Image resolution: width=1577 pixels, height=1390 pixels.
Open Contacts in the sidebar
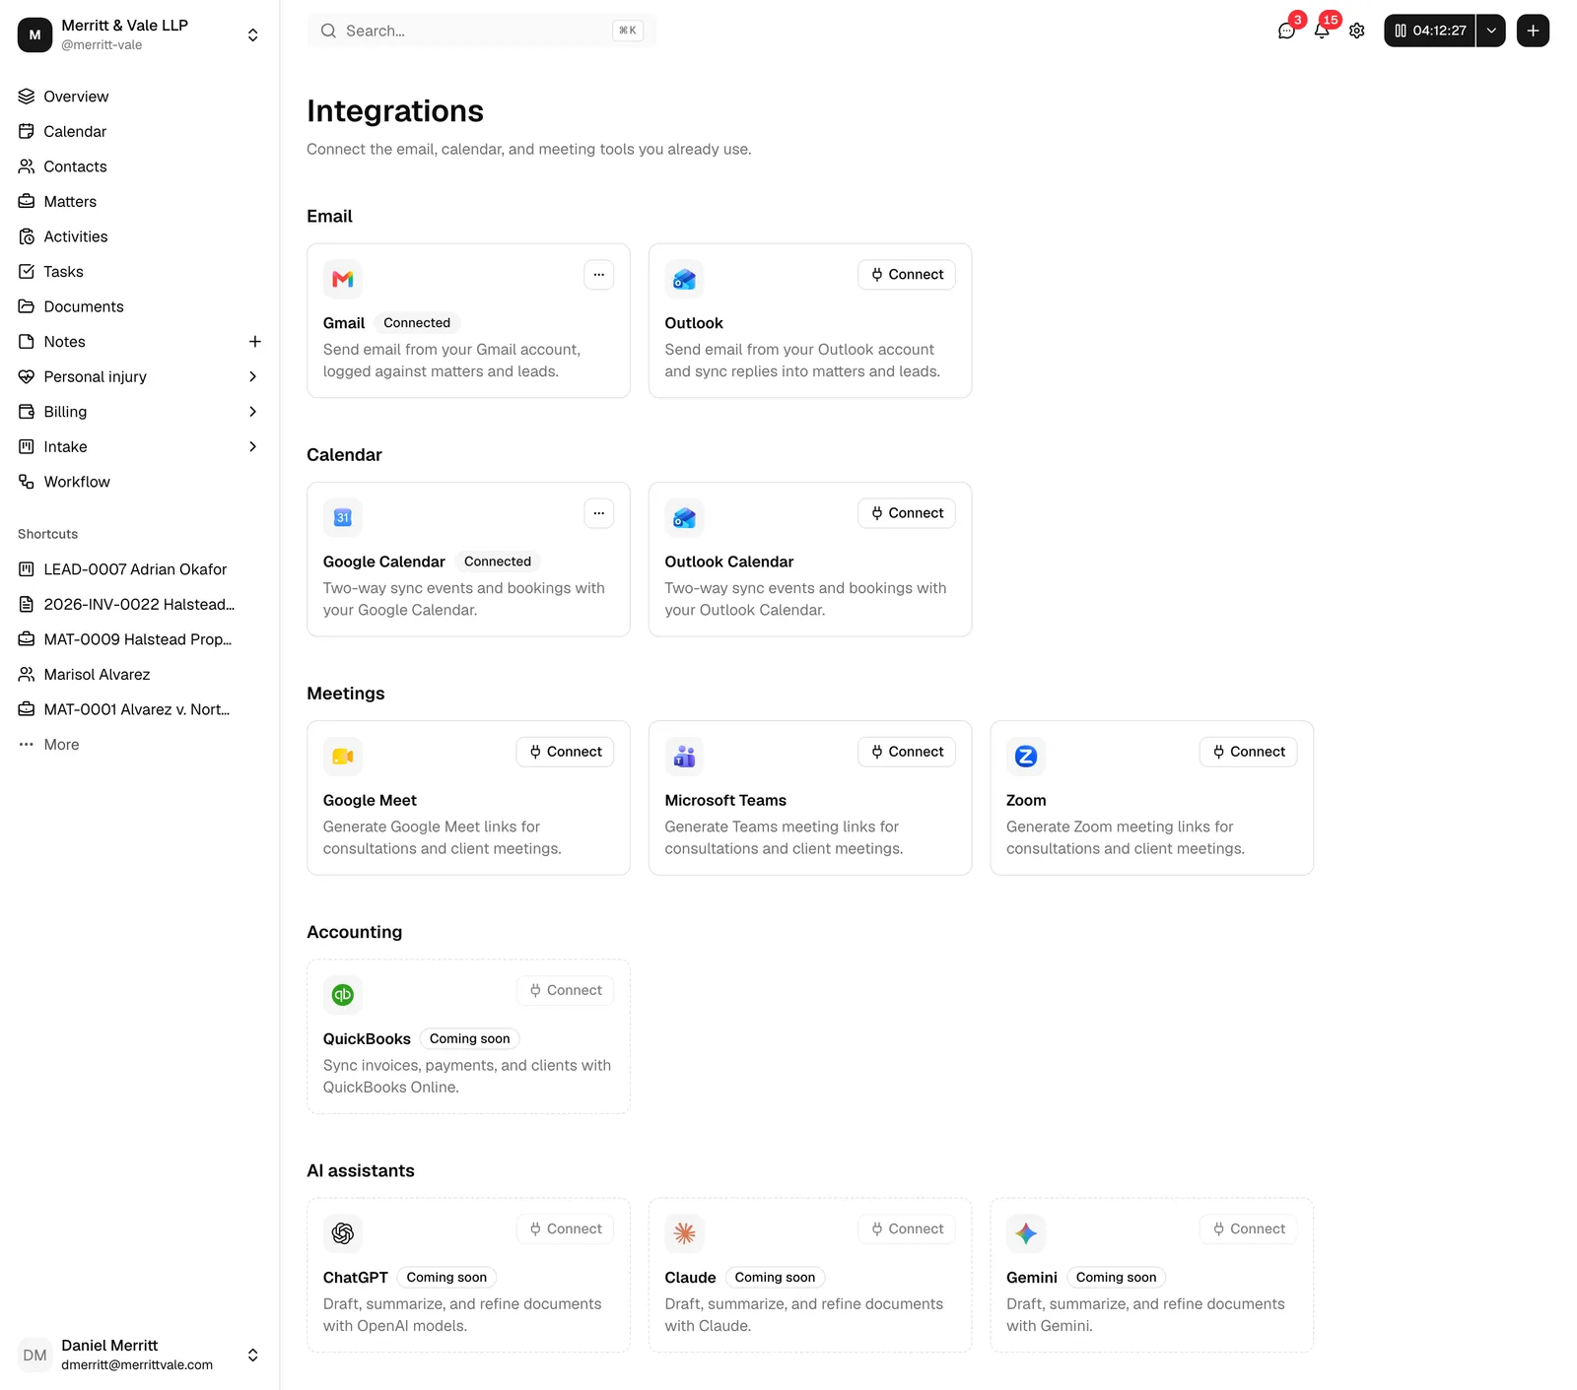tap(140, 166)
